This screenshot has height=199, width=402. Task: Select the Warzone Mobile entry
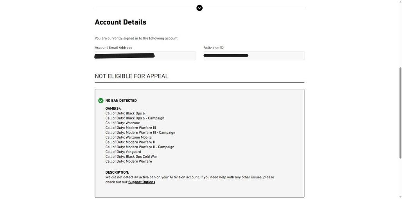point(128,137)
